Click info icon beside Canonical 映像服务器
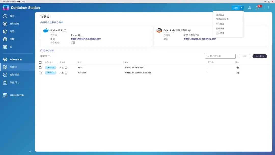Viewport: 275px width, 155px height. tap(190, 30)
